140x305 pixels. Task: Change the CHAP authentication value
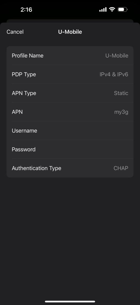(x=121, y=168)
